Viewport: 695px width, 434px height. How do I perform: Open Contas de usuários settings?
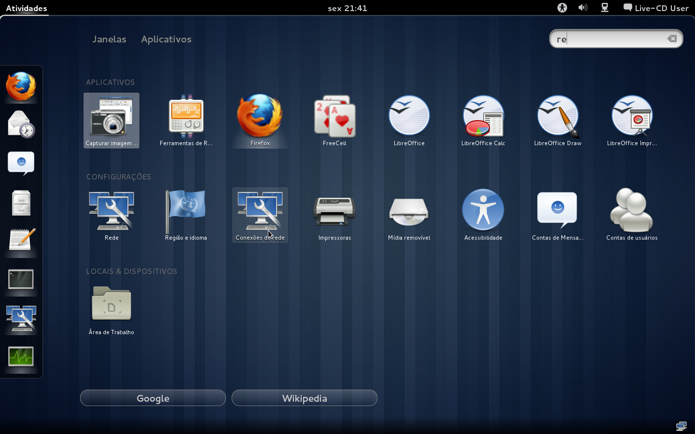[x=632, y=215]
